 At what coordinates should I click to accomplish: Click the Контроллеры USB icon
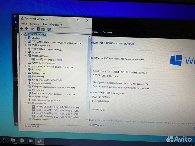pyautogui.click(x=30, y=83)
